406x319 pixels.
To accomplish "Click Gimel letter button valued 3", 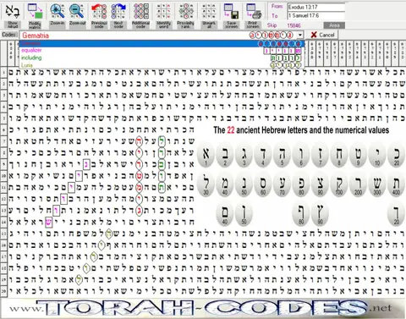I will pos(244,155).
